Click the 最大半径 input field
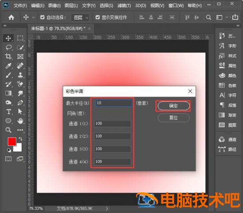This screenshot has width=243, height=213. click(x=114, y=103)
